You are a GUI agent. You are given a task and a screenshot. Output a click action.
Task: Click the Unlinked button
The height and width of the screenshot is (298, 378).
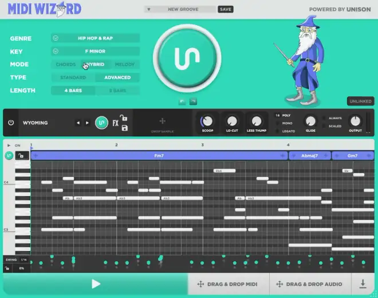(361, 101)
